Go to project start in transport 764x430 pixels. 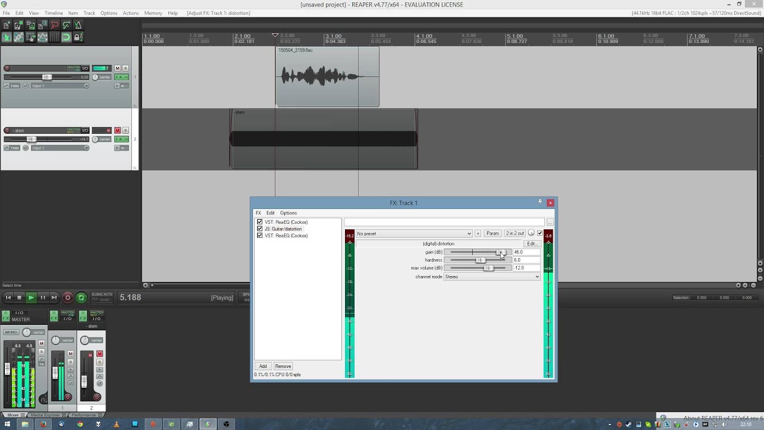pyautogui.click(x=8, y=297)
